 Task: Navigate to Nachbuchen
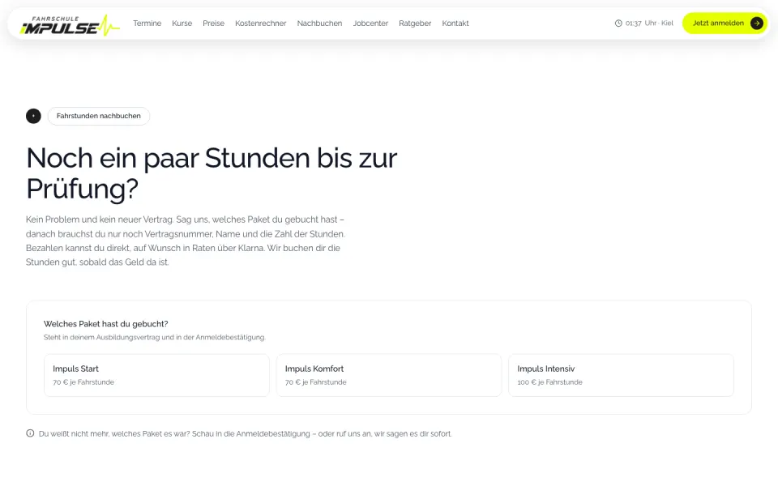[x=319, y=23]
